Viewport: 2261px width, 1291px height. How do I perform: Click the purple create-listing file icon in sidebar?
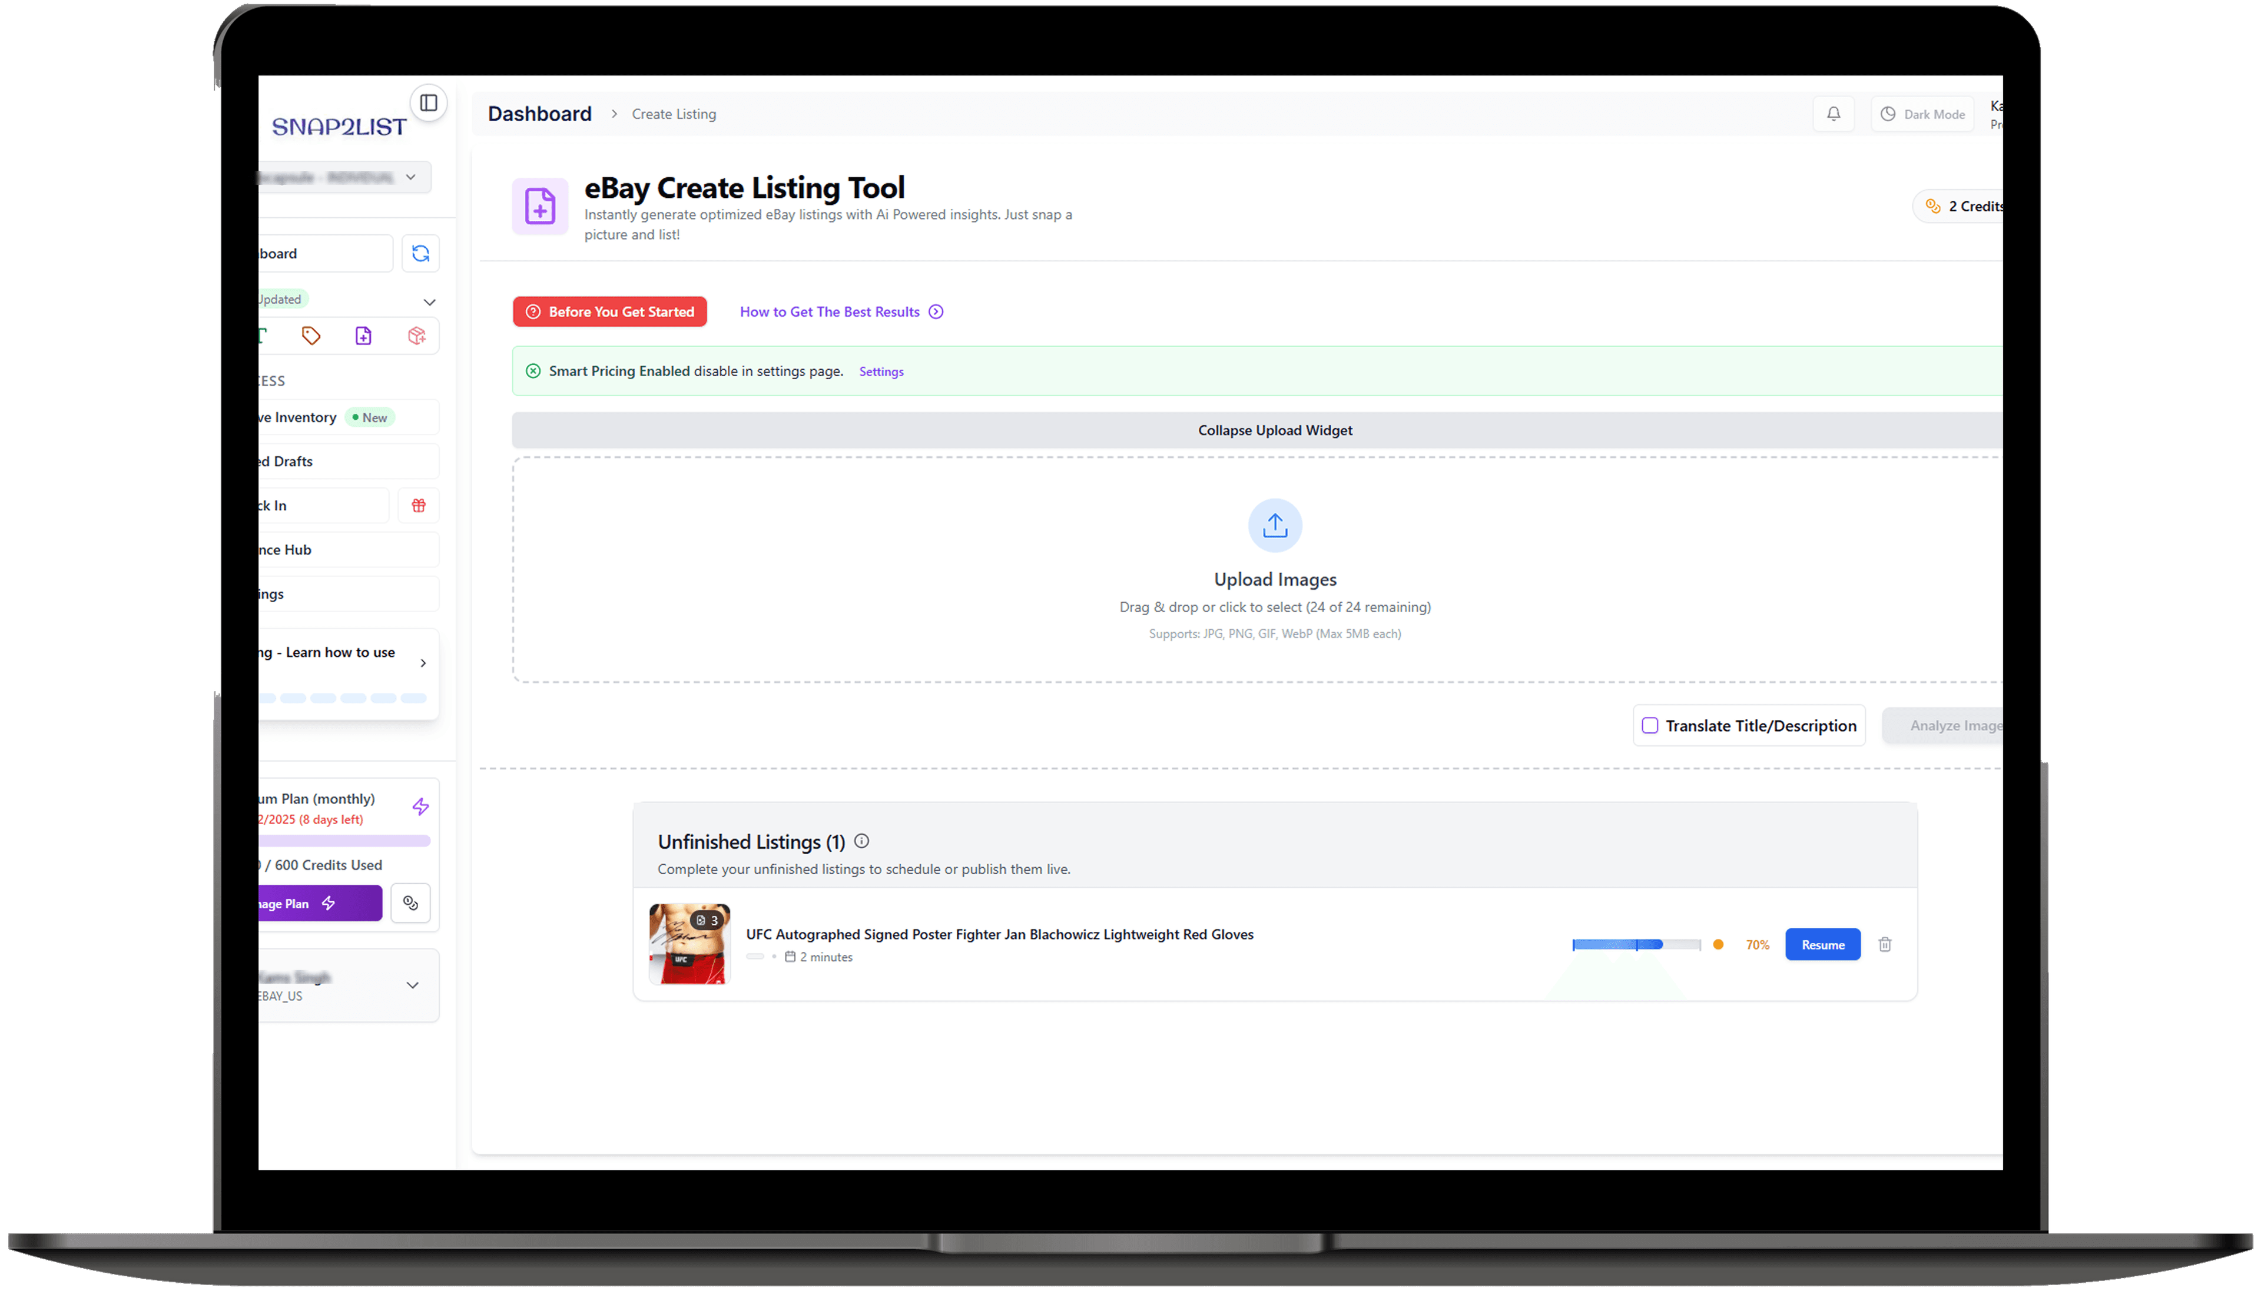[363, 336]
